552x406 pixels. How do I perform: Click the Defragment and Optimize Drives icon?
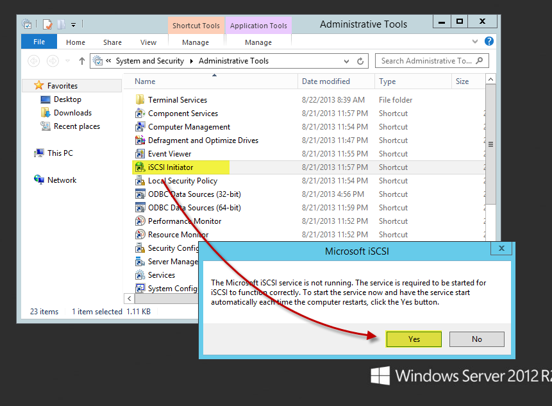tap(140, 140)
